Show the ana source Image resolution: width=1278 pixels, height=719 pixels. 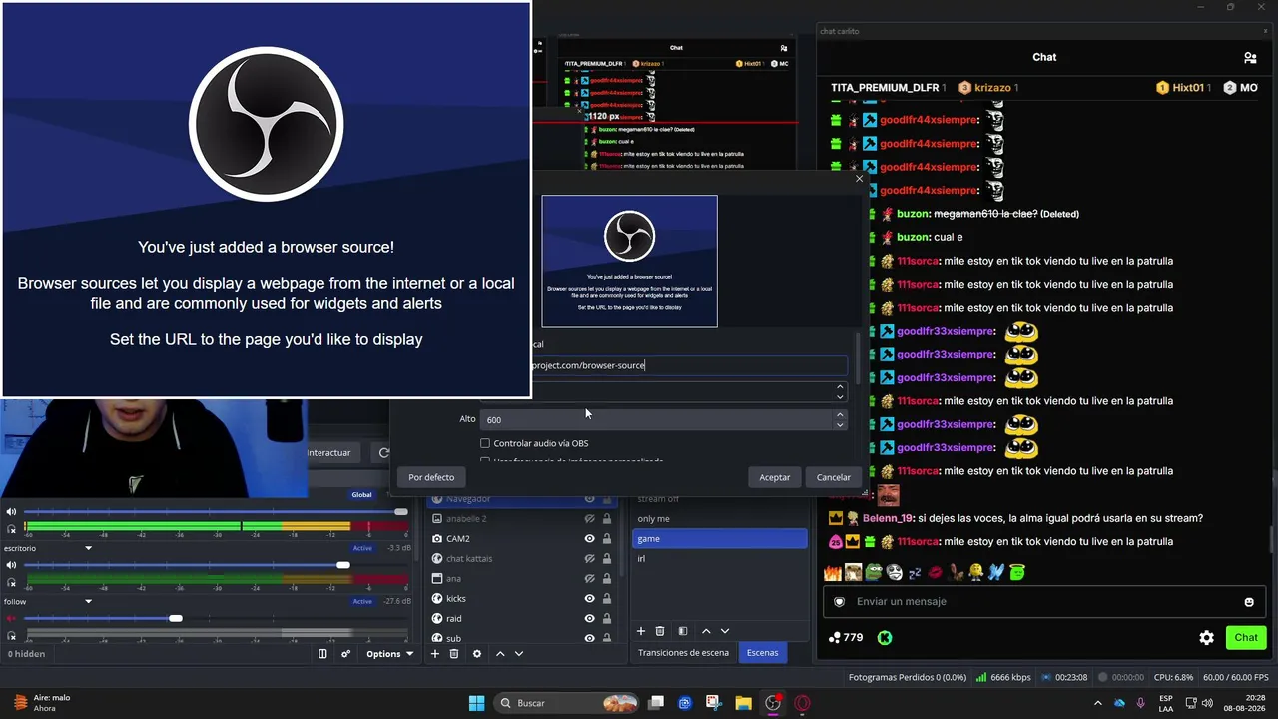(x=589, y=579)
